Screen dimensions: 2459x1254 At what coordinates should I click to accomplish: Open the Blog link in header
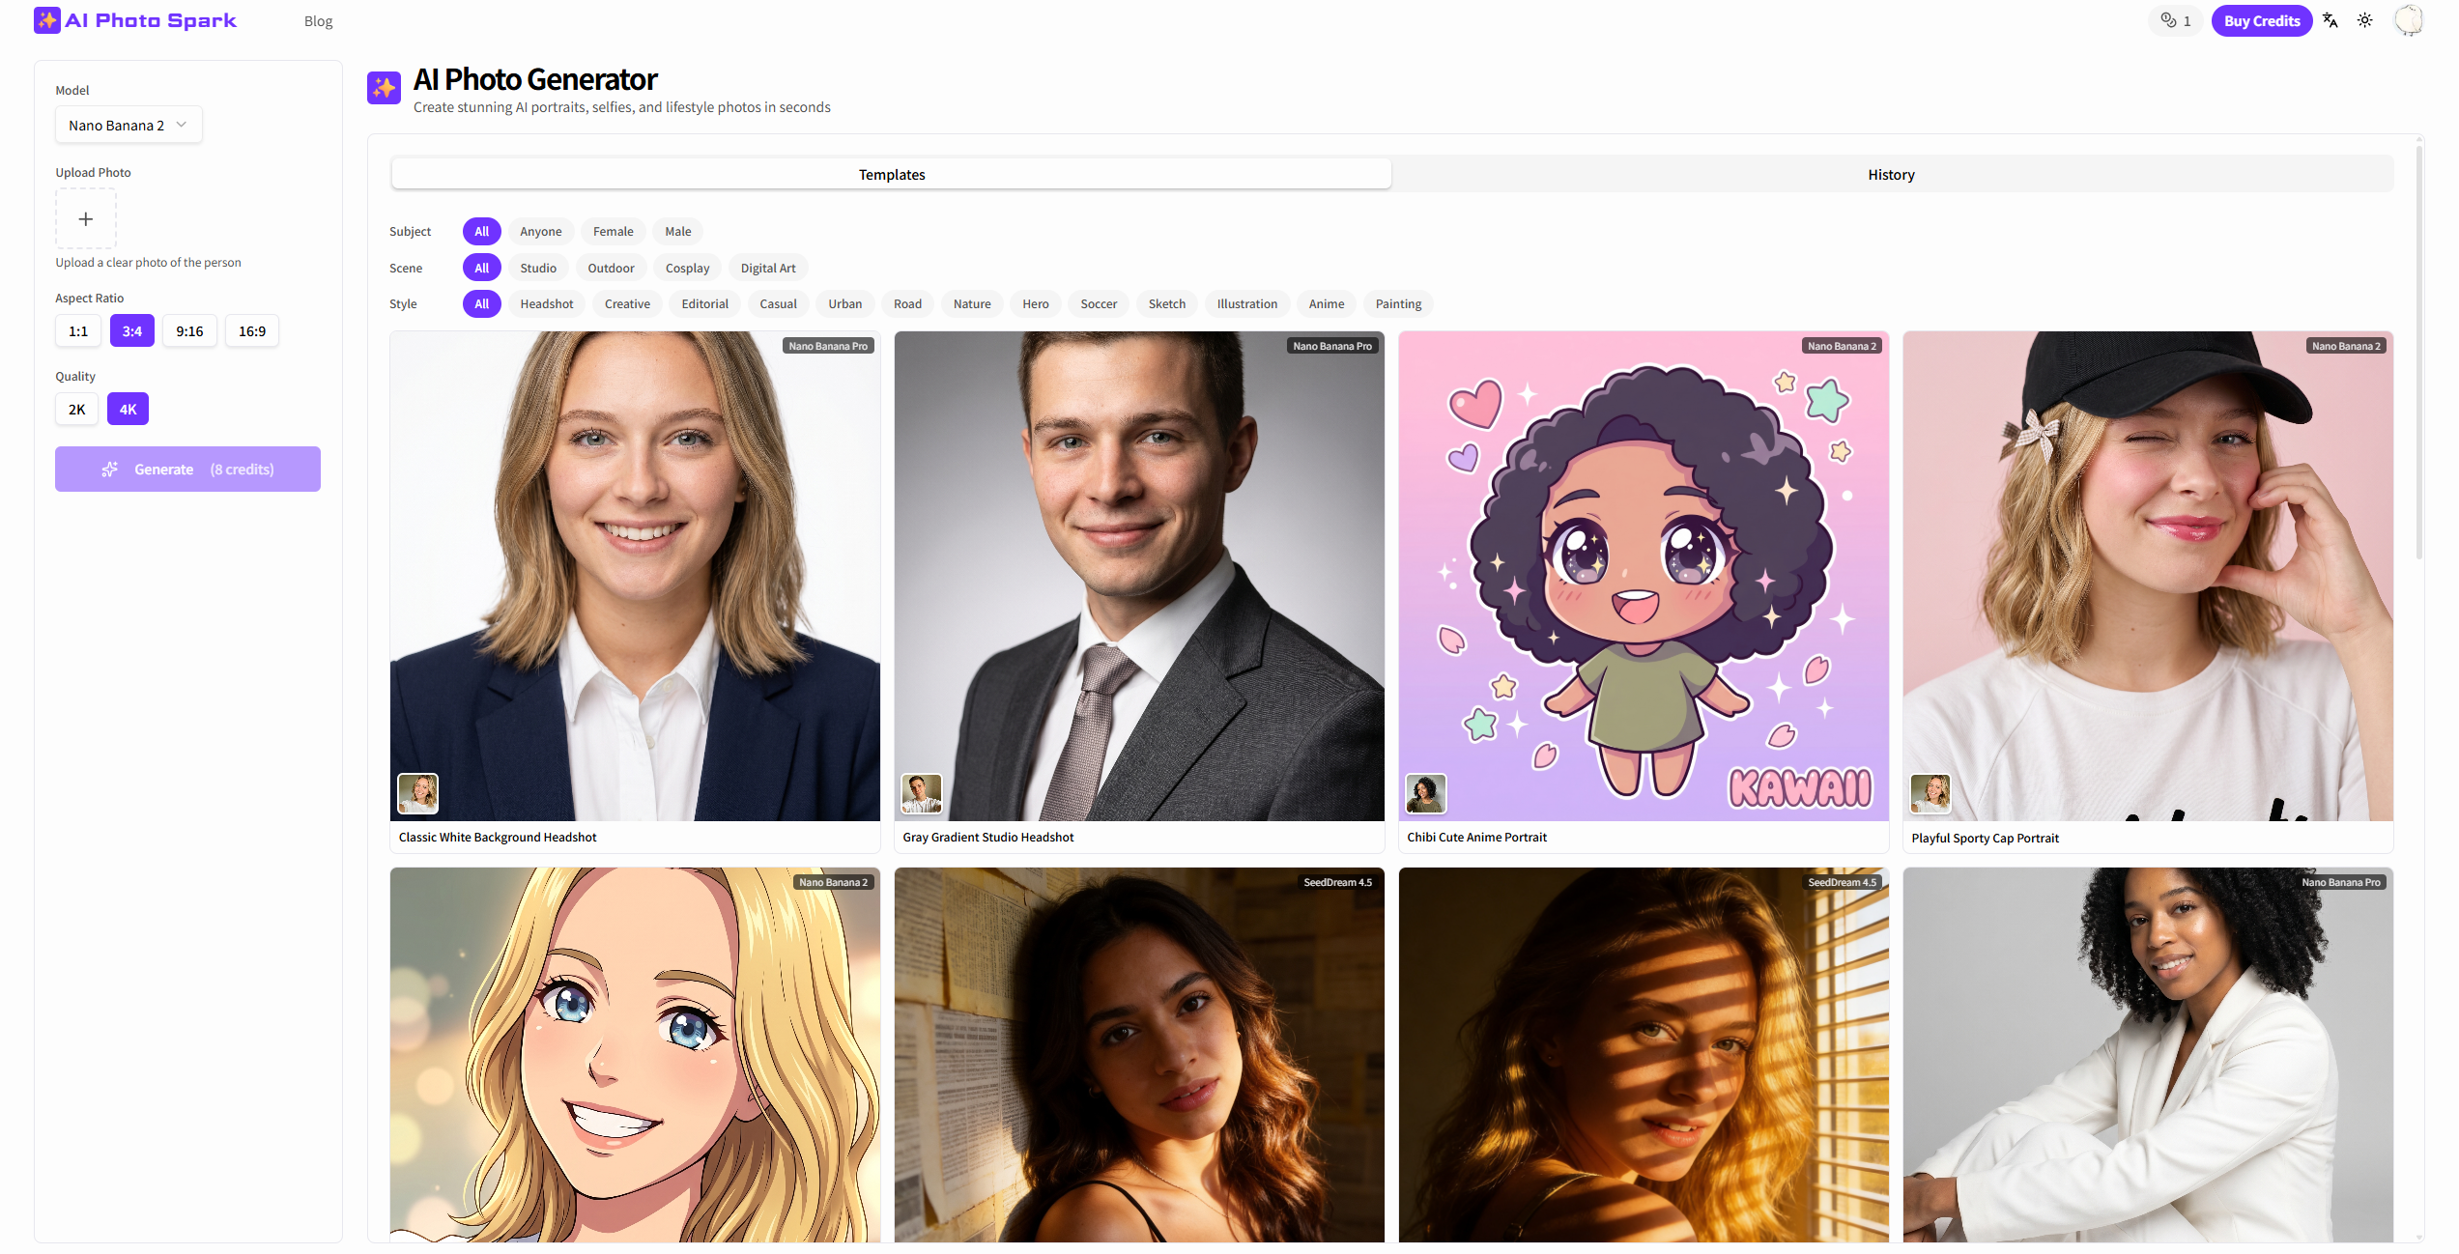coord(318,21)
